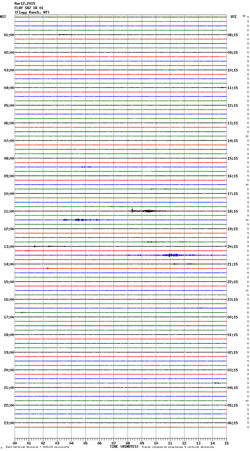Click the green blip near minute 14

217,383
